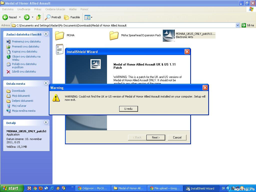Open the Uređivanje menu

(x=24, y=9)
